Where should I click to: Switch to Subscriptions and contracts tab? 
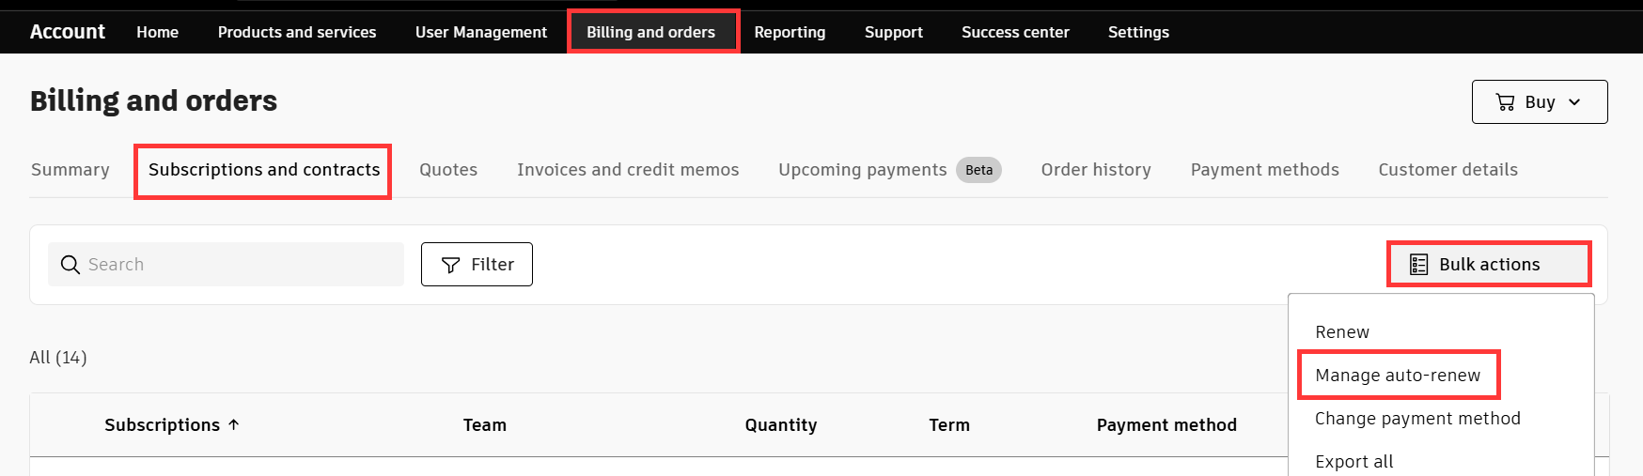point(263,170)
